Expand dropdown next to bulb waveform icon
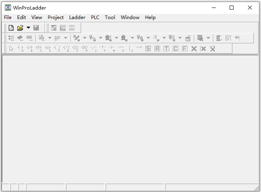This screenshot has width=261, height=192. (101, 38)
